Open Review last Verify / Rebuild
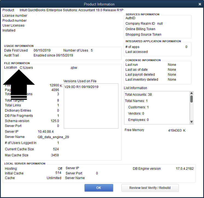 (x=150, y=188)
